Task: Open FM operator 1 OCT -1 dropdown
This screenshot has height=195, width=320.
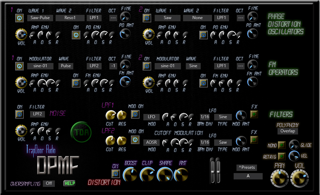Action: (113, 66)
